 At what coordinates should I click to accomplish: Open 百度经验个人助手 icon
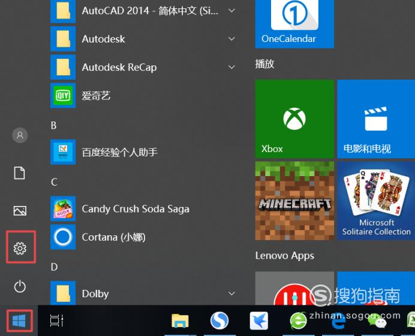click(63, 152)
